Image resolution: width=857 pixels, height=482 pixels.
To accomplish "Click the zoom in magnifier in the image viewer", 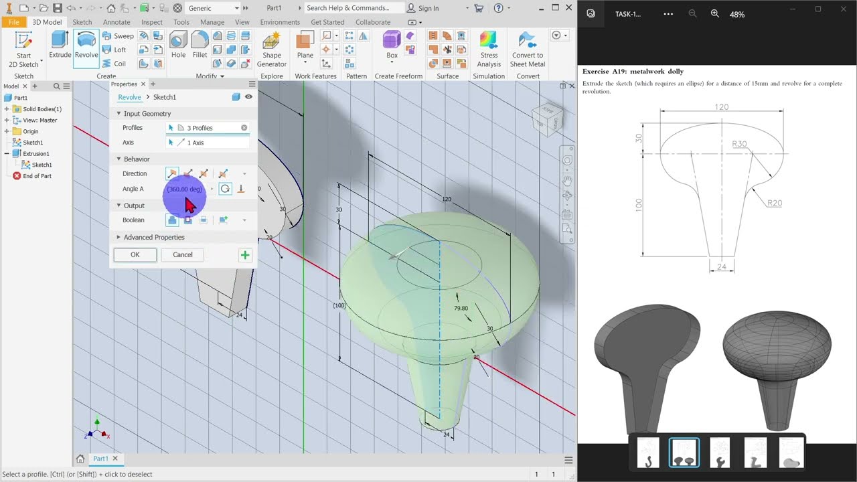I will (714, 14).
